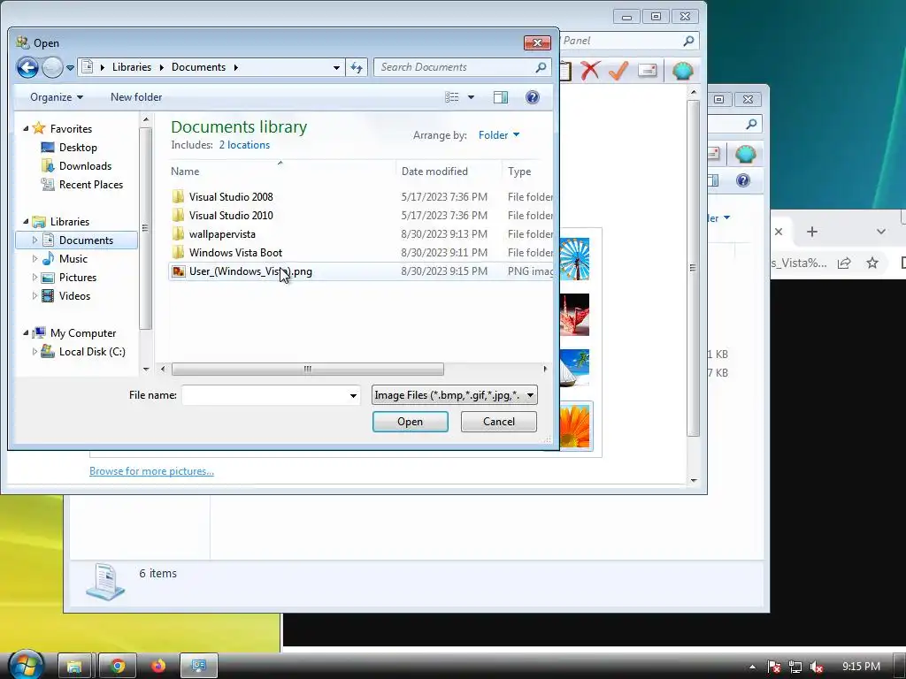The width and height of the screenshot is (906, 679).
Task: Open Downloads under Favorites
Action: pyautogui.click(x=85, y=165)
